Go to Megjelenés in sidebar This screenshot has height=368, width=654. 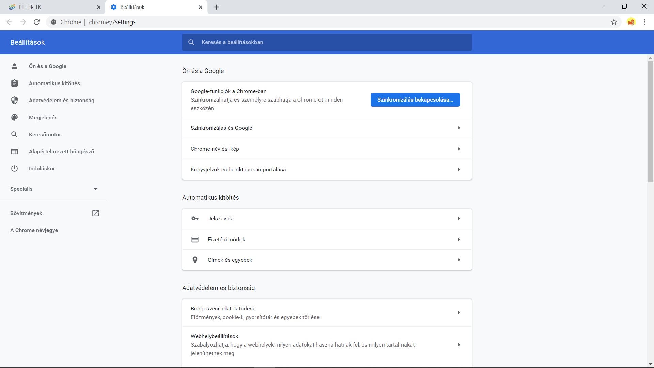click(x=43, y=118)
